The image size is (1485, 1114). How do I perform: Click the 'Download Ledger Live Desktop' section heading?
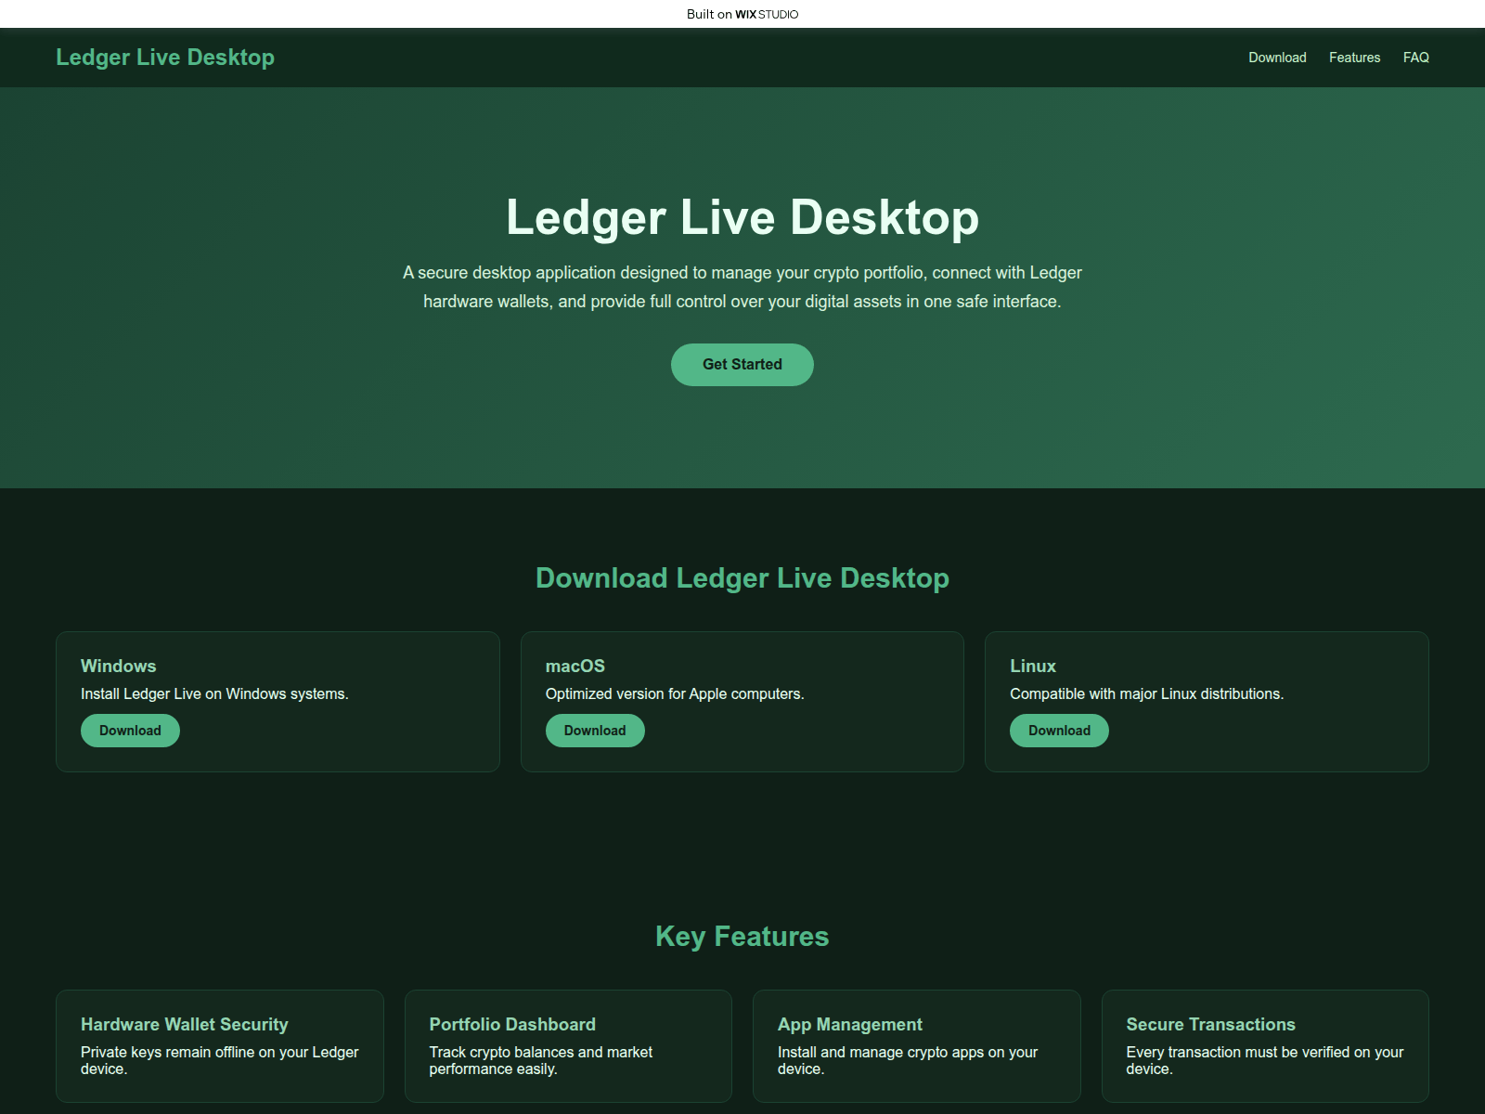(742, 578)
